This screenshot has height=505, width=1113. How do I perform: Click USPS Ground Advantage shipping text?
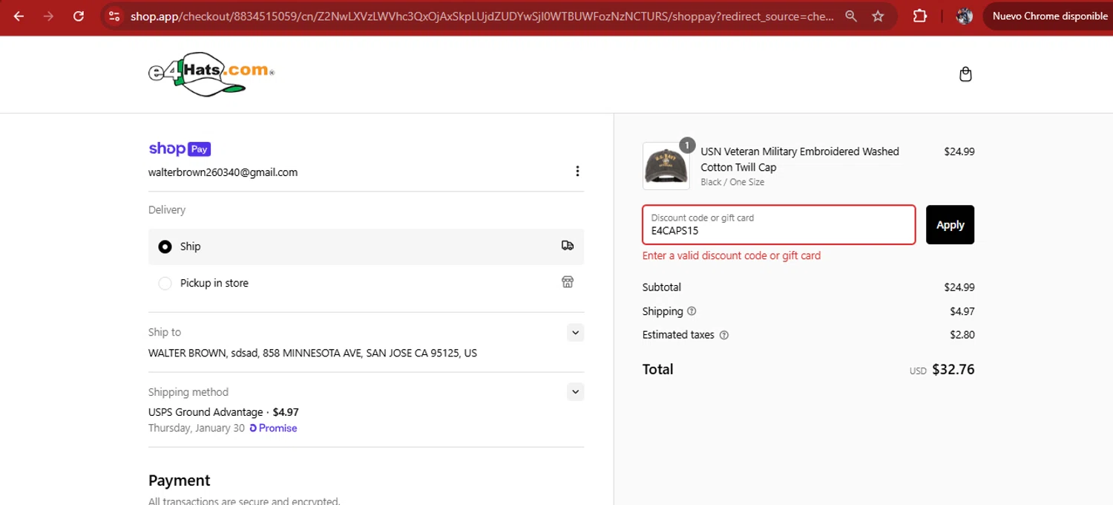click(206, 412)
